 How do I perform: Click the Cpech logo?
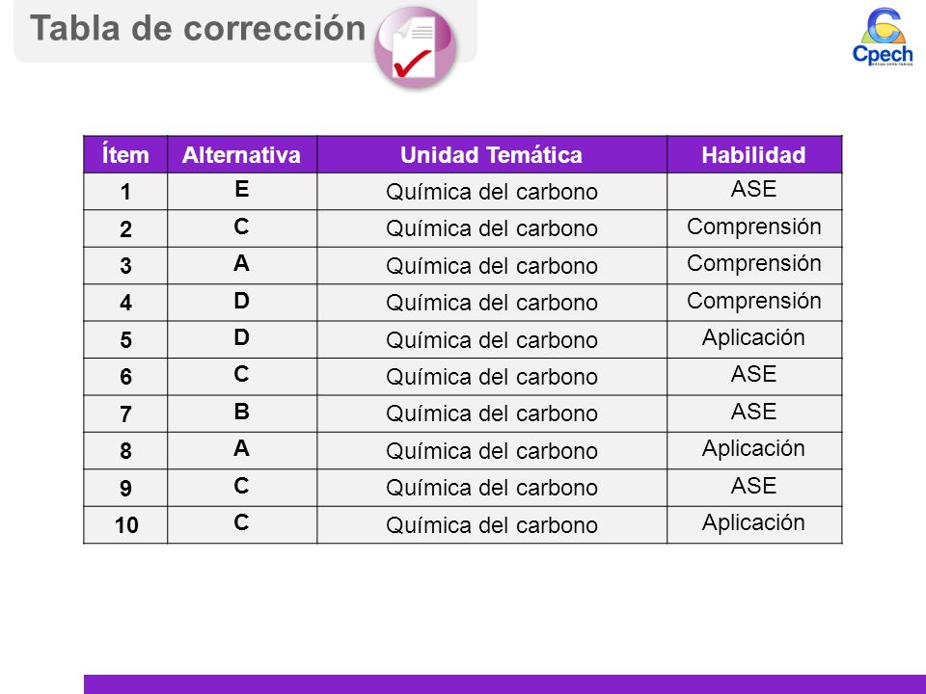pyautogui.click(x=883, y=37)
